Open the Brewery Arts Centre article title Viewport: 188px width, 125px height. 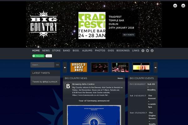[83, 84]
